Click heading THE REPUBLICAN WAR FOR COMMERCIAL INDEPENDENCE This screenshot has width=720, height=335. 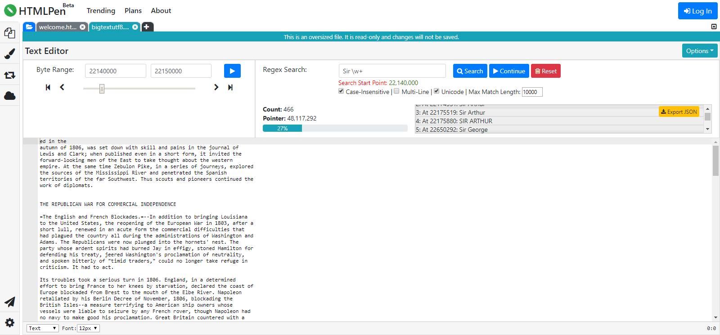tap(108, 204)
